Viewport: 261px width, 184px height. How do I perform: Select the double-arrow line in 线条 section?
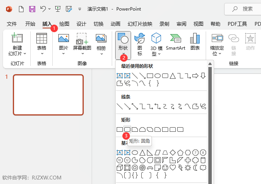point(135,106)
